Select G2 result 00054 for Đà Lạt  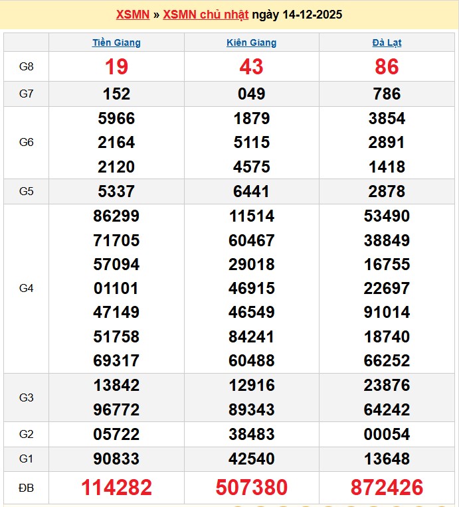(x=387, y=435)
